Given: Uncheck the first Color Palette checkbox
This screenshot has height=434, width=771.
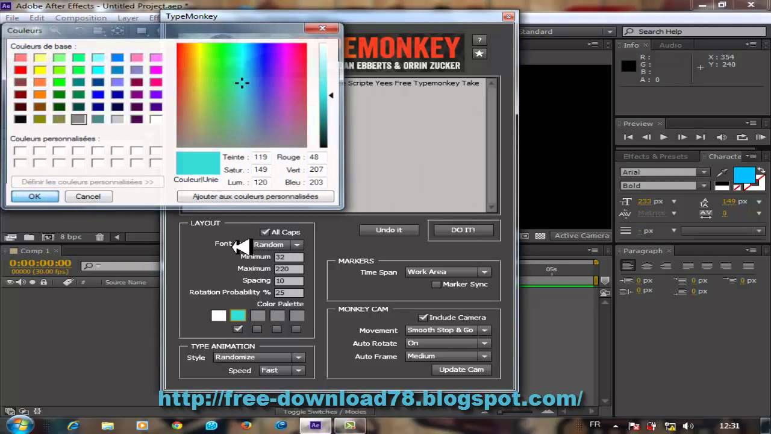Looking at the screenshot, I should click(238, 329).
